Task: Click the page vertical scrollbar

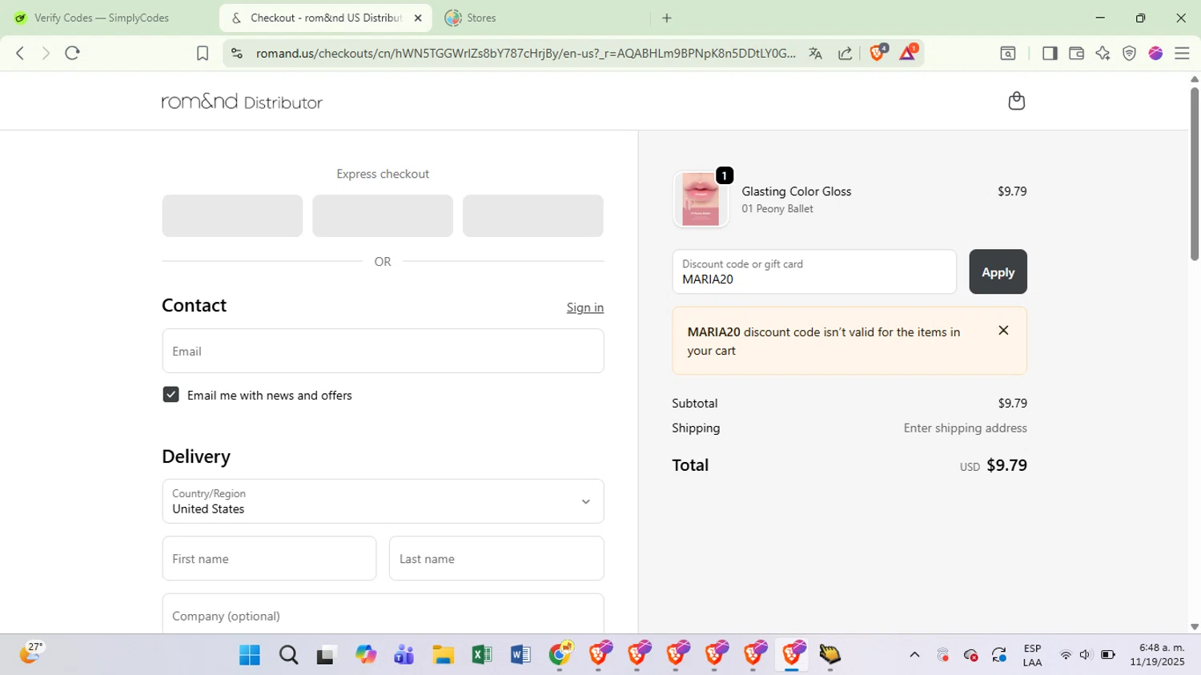Action: 1195,174
